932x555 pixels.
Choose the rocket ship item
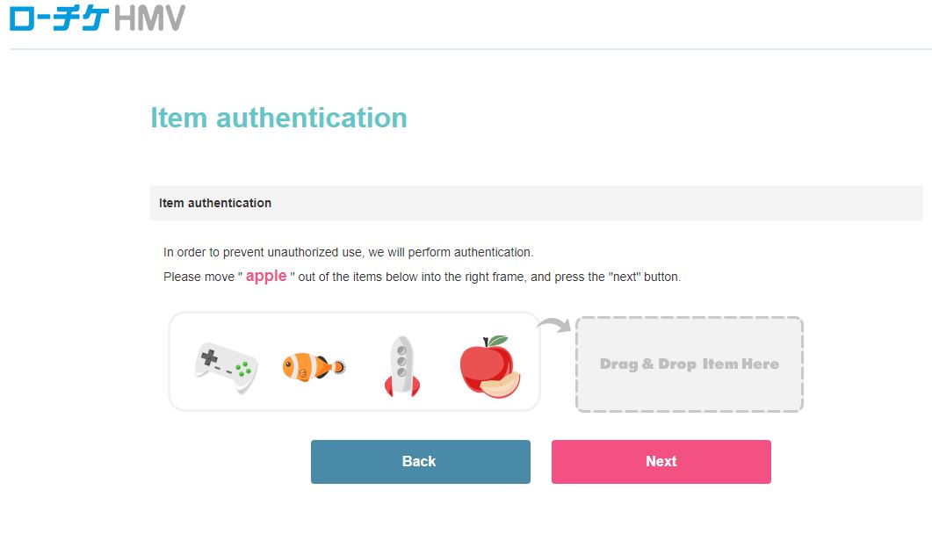(x=401, y=366)
